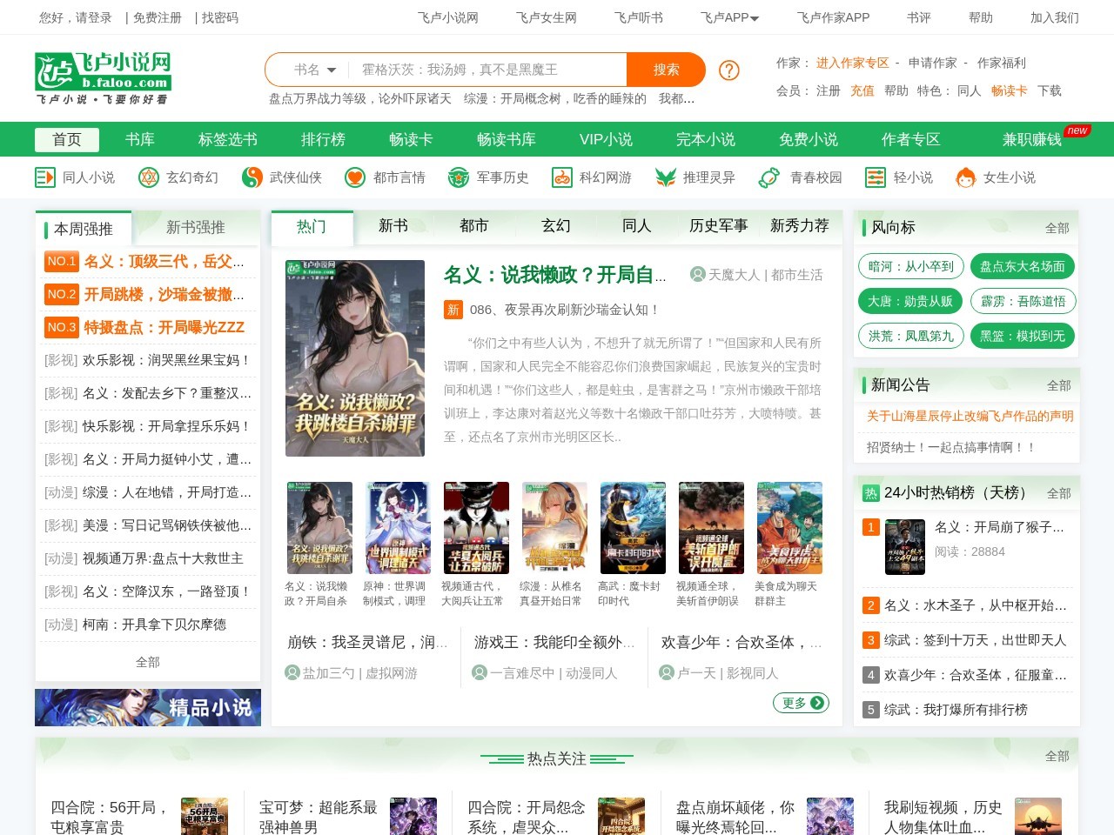Open the 都市言情 heart icon
Image resolution: width=1114 pixels, height=835 pixels.
pos(355,177)
